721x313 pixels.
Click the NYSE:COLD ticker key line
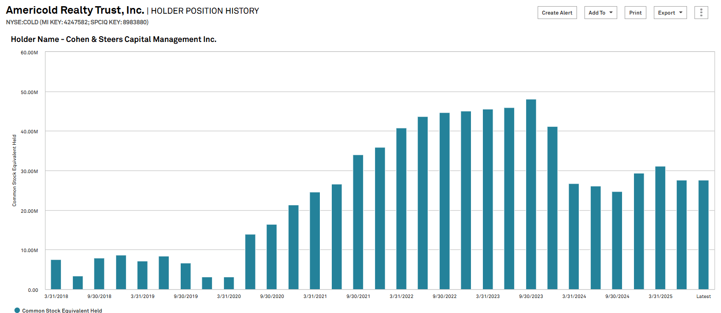tap(77, 22)
